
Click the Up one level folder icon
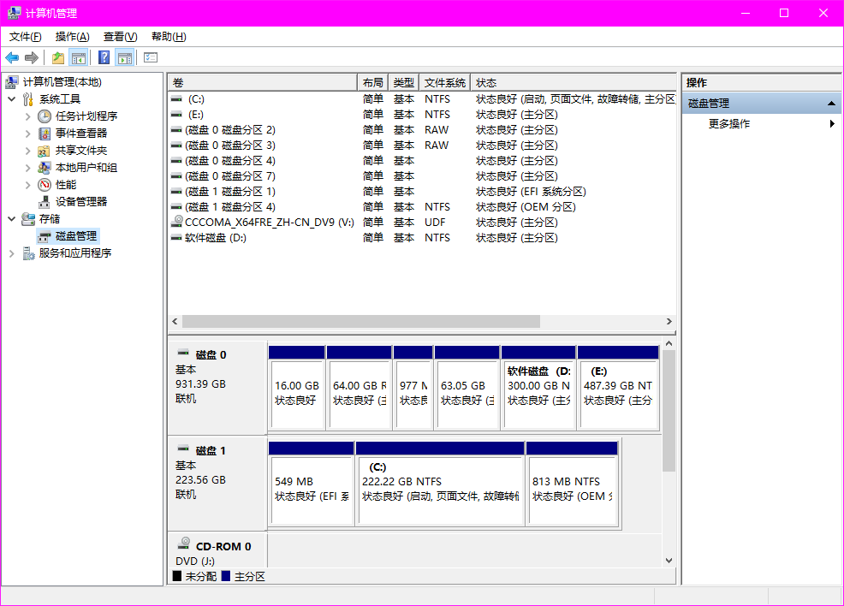tap(58, 57)
